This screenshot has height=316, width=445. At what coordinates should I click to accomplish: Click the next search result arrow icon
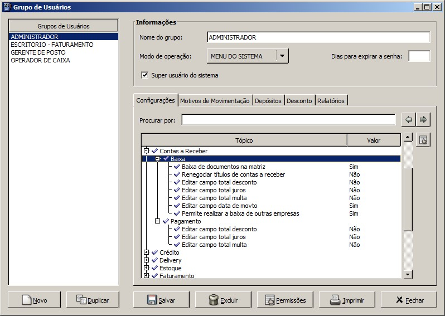pos(423,120)
